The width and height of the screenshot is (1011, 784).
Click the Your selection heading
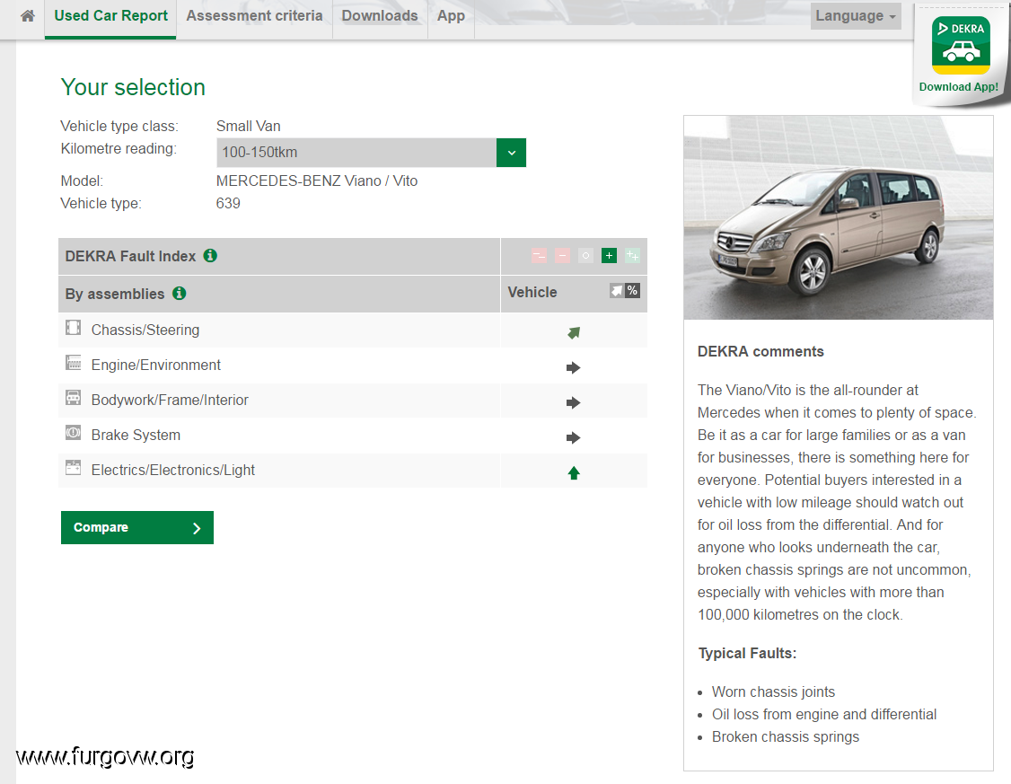pyautogui.click(x=133, y=87)
